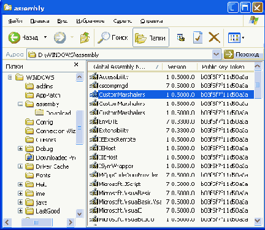Viewport: 265px width, 230px height.
Task: Click the assembly list vertical scrollbar thumb
Action: point(258,85)
